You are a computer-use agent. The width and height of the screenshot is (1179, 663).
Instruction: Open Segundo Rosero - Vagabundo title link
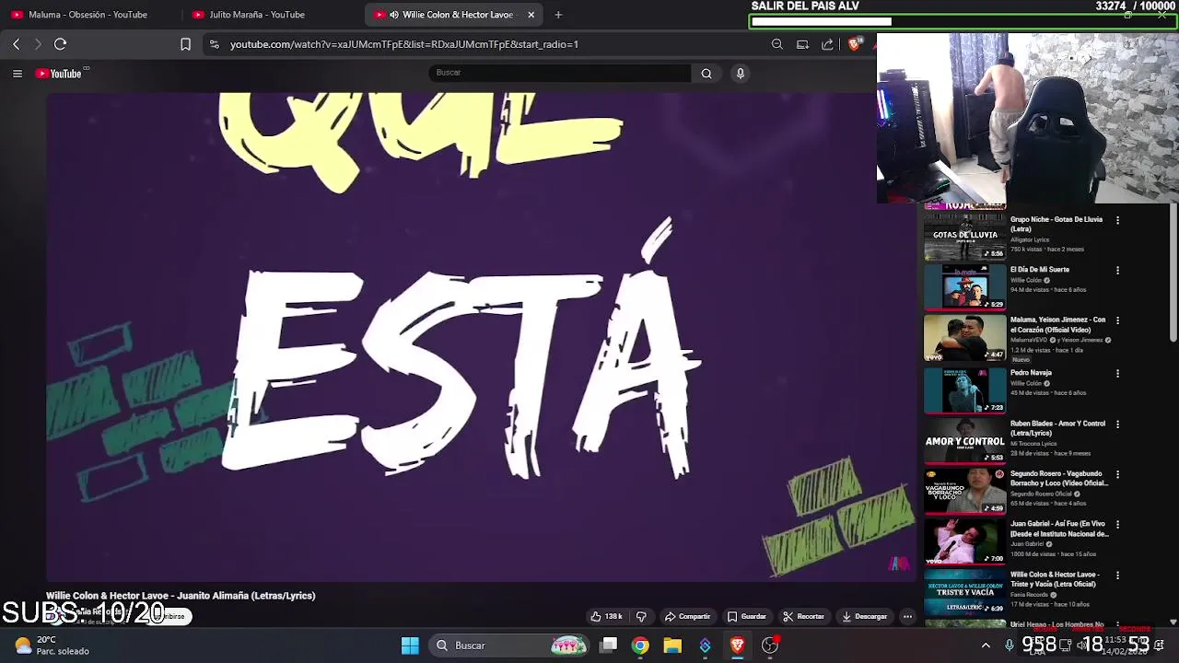[1059, 478]
